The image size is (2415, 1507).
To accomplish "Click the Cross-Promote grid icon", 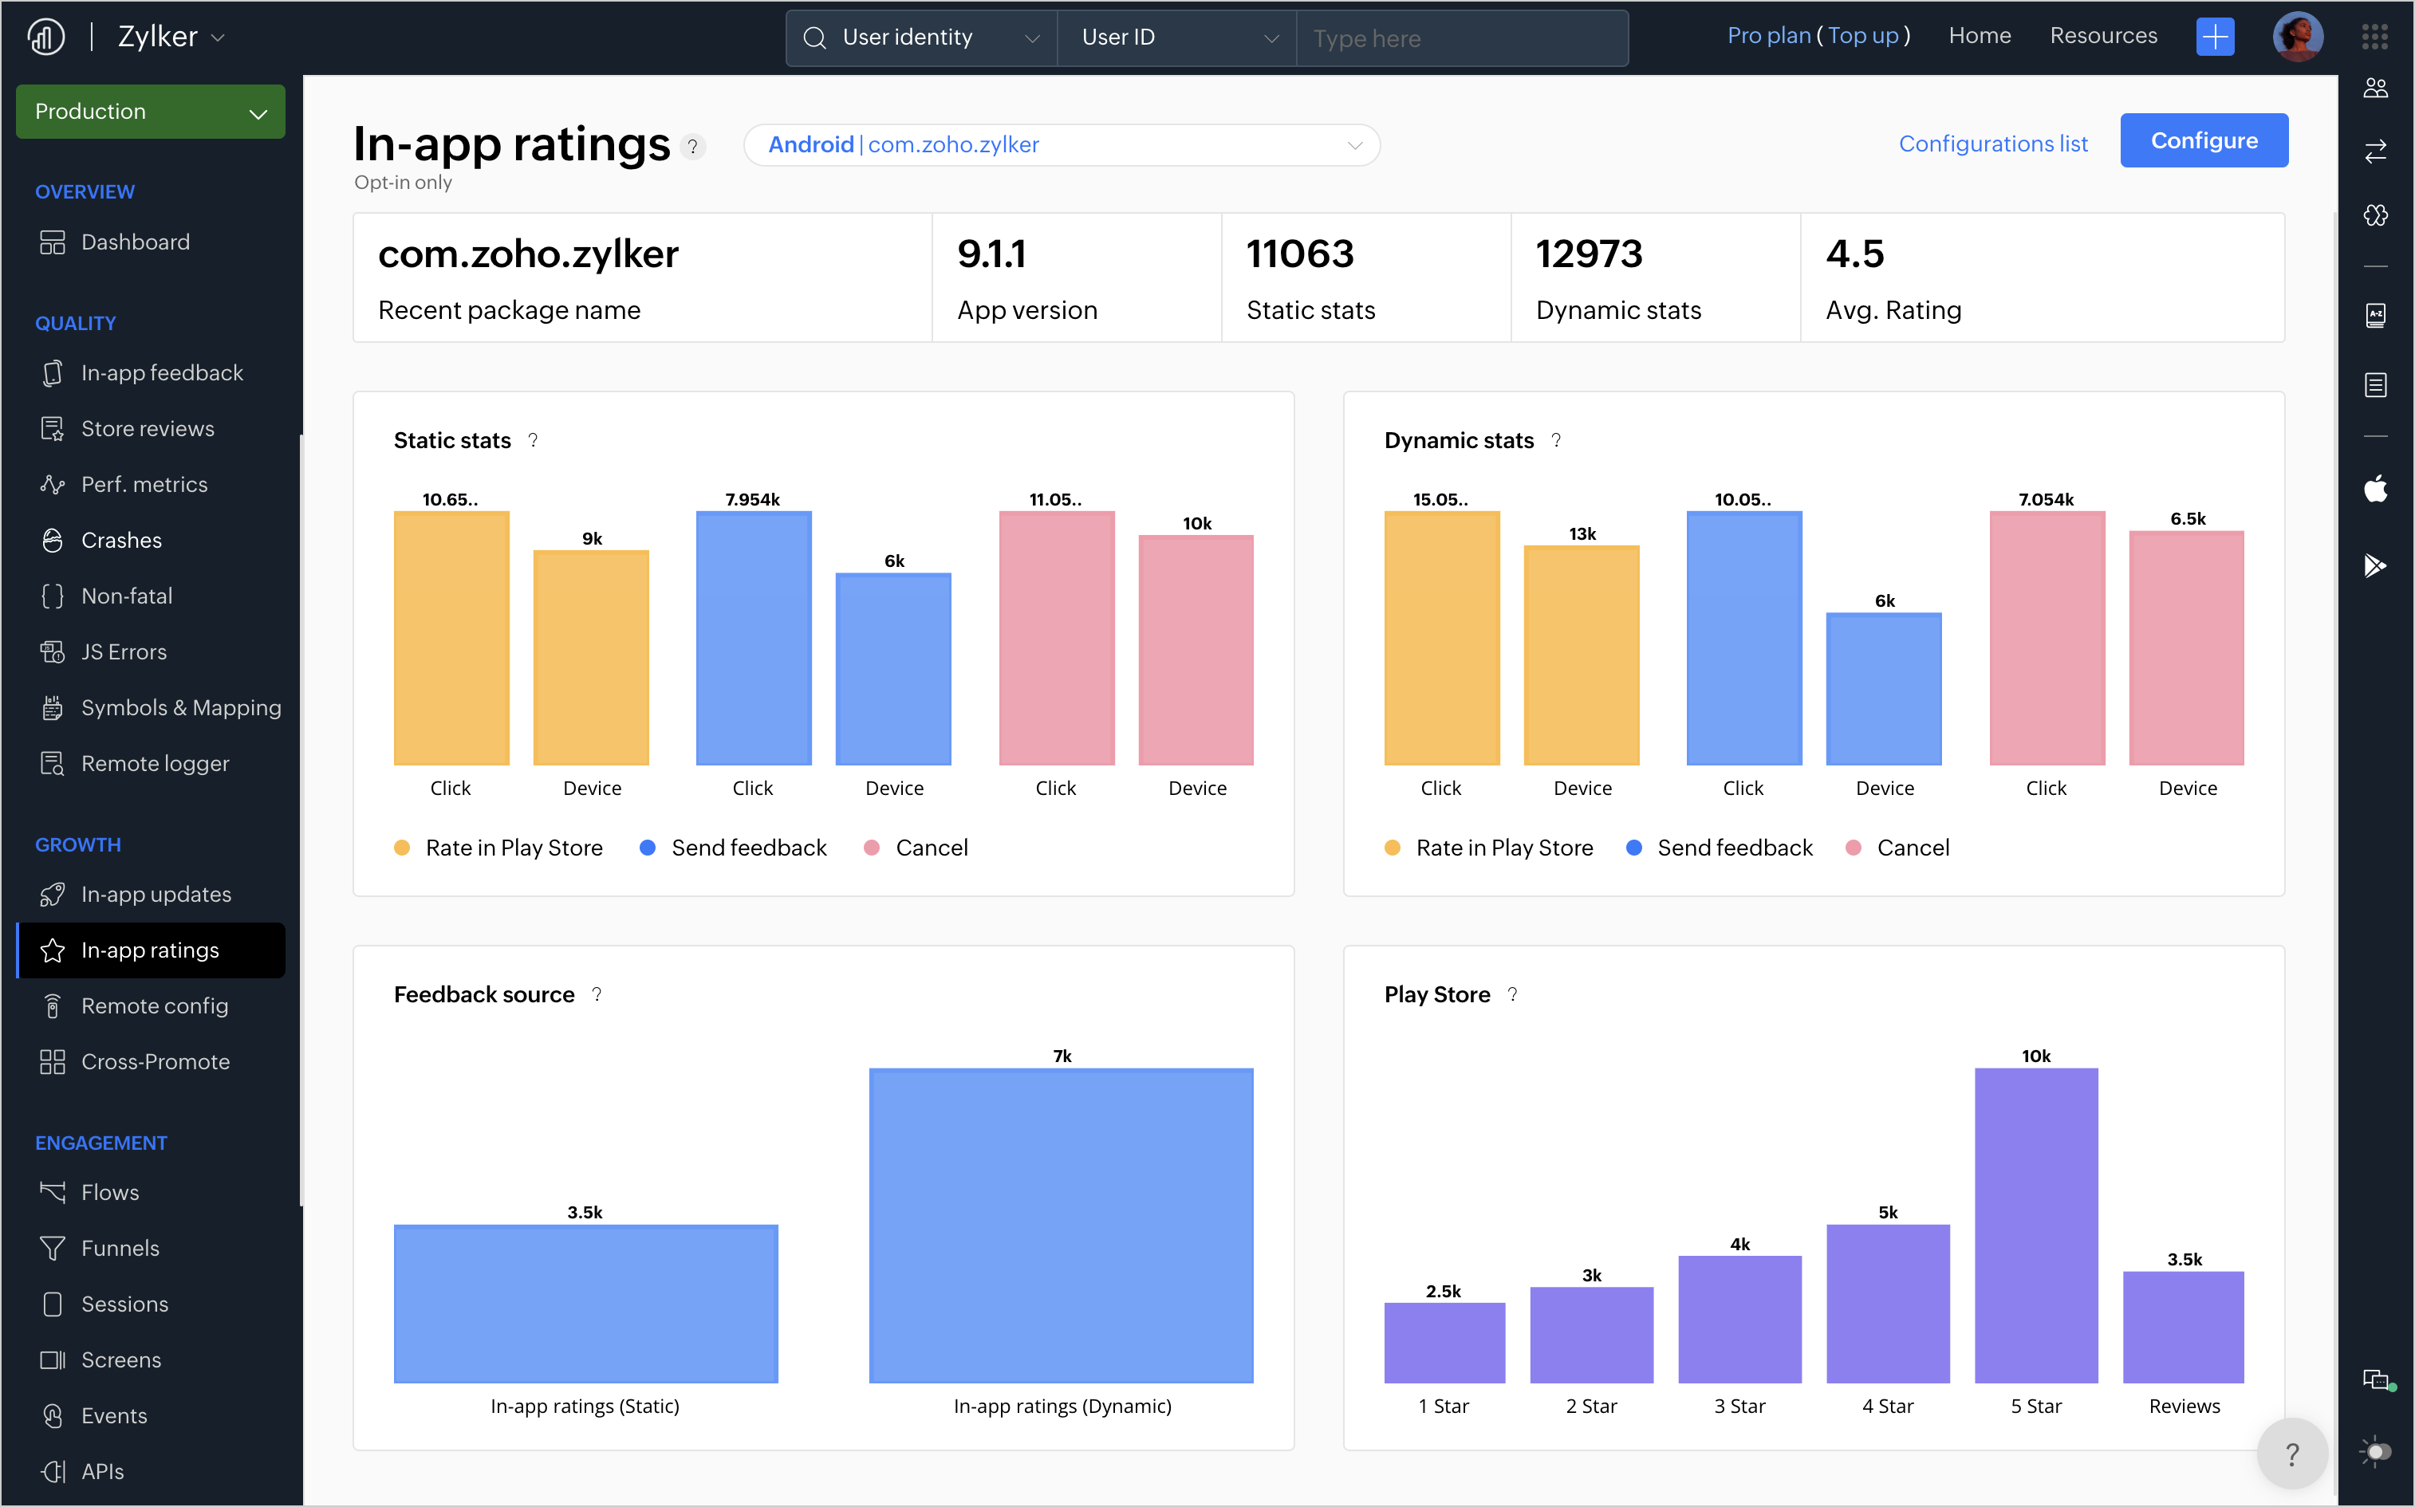I will coord(53,1062).
